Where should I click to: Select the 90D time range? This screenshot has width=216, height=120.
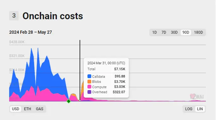(x=186, y=32)
